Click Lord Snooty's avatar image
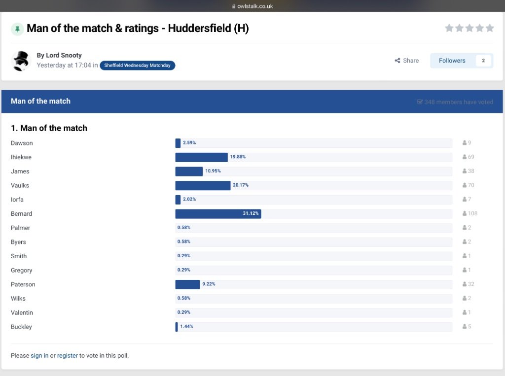This screenshot has width=505, height=376. (x=21, y=61)
